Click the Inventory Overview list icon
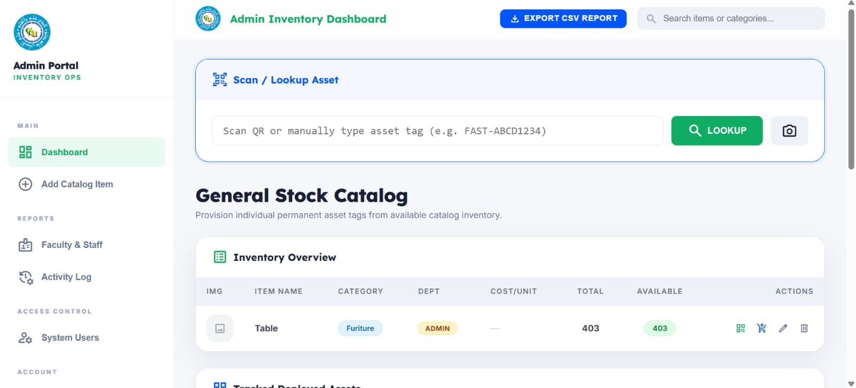Viewport: 856px width, 388px height. 220,257
